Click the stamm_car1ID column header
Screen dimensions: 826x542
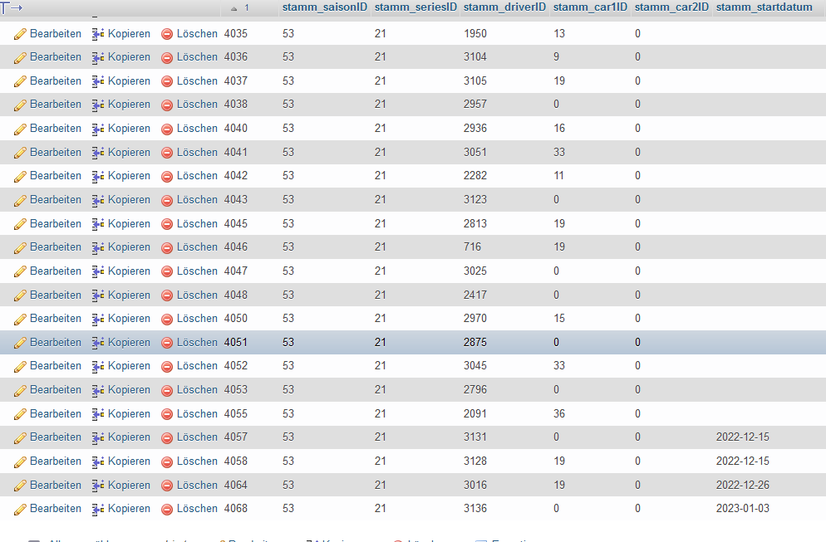pos(589,7)
